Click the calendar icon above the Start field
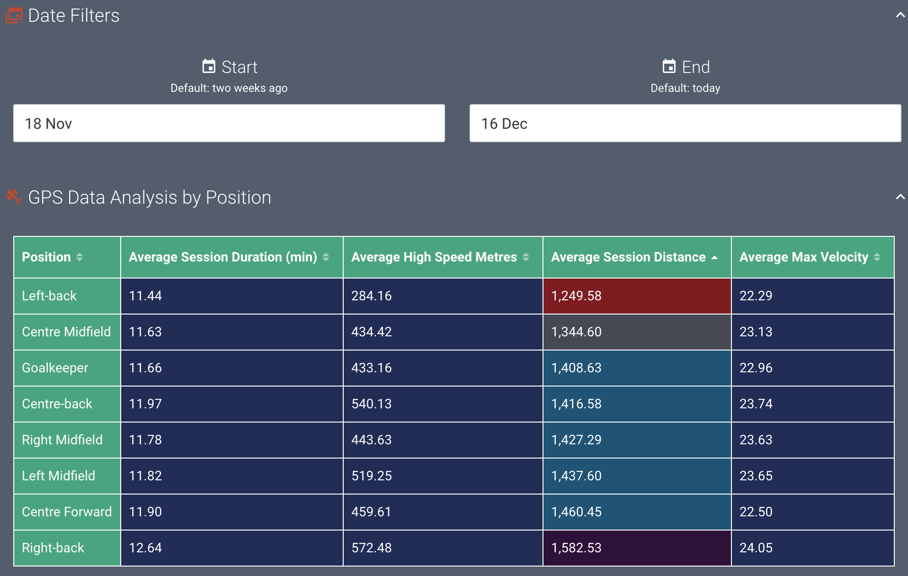The height and width of the screenshot is (576, 908). pos(208,66)
